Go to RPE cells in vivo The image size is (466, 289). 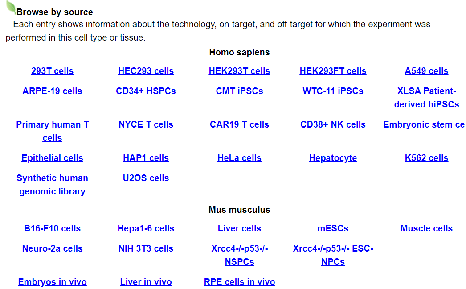(x=239, y=282)
